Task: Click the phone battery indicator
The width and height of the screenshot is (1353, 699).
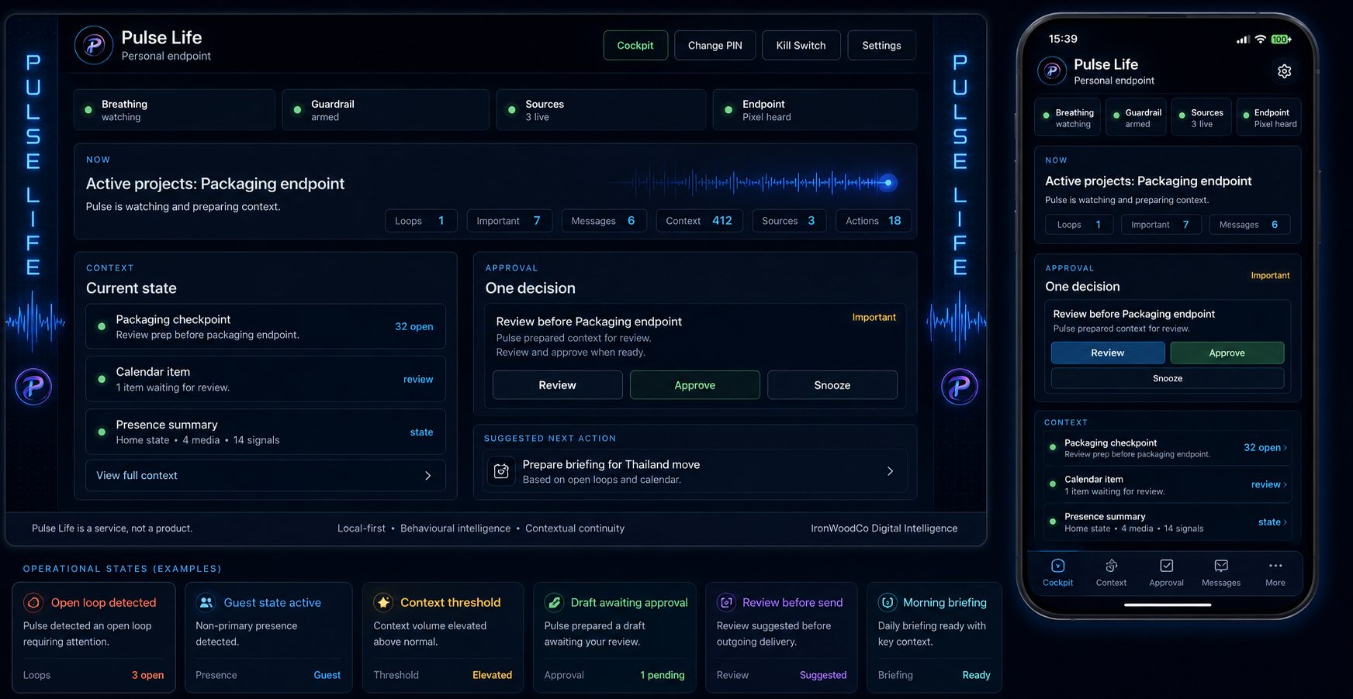Action: [x=1282, y=39]
